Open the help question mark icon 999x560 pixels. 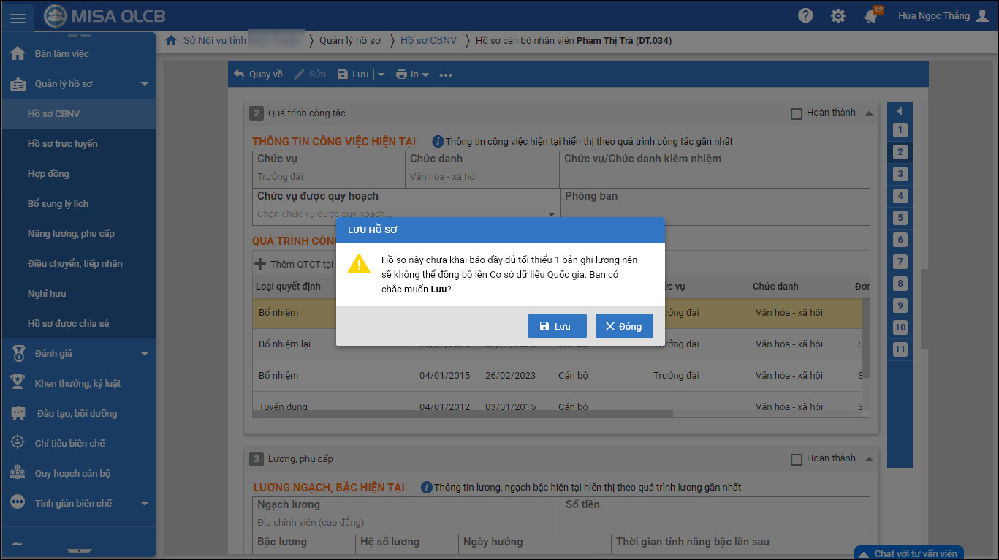pos(805,16)
